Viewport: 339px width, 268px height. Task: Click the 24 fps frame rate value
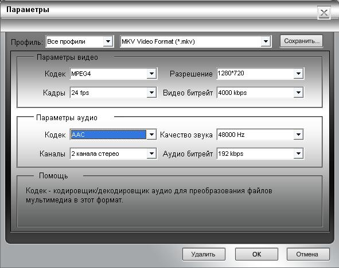[80, 93]
